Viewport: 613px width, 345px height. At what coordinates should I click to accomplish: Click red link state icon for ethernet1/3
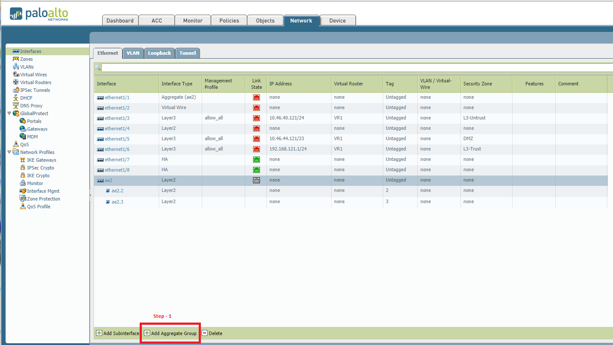pos(256,118)
